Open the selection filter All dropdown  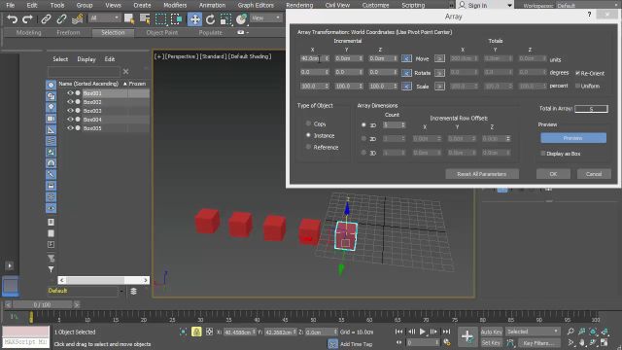[104, 17]
